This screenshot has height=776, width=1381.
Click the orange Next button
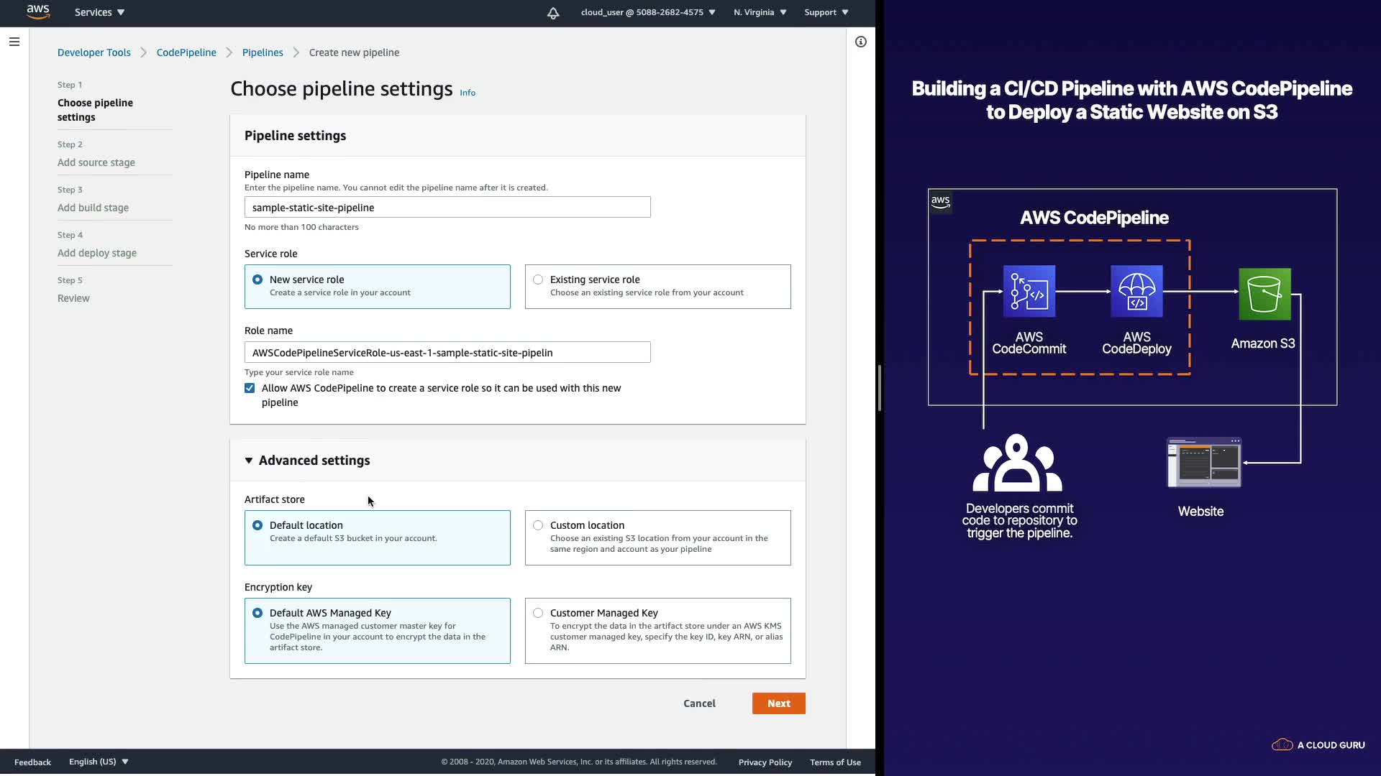click(x=778, y=703)
